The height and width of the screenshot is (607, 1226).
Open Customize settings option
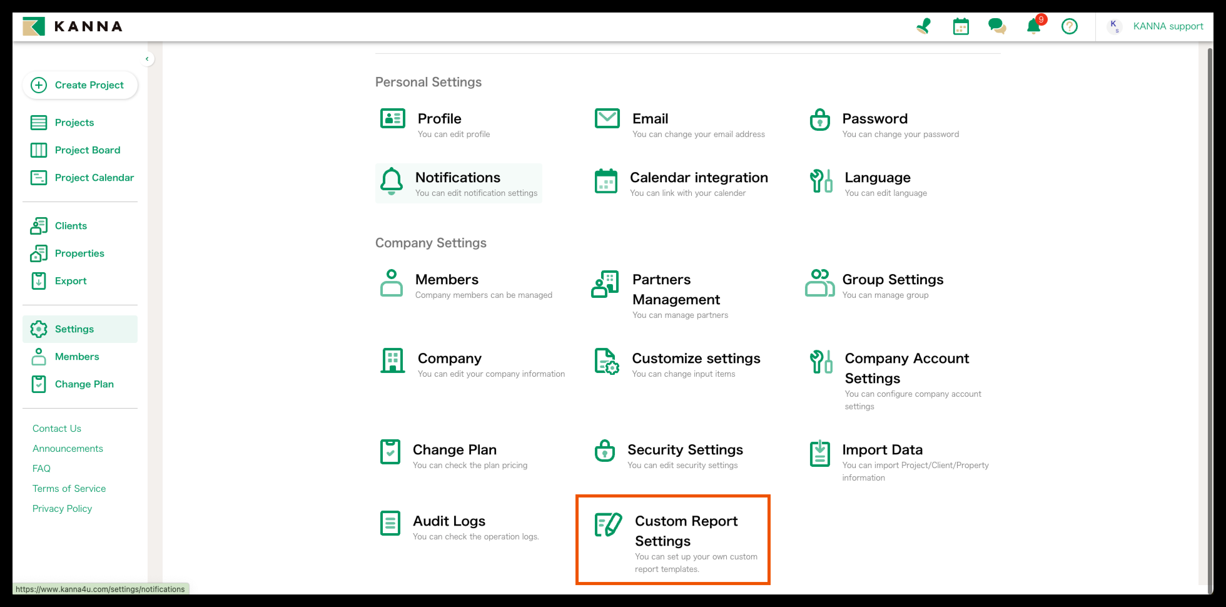tap(695, 359)
